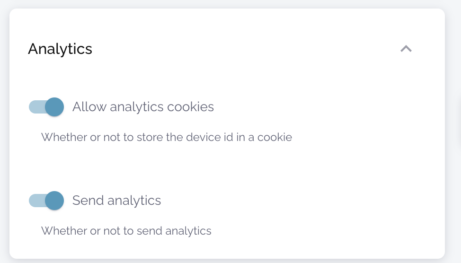Collapse the Analytics section with the chevron
This screenshot has width=461, height=263.
(406, 49)
